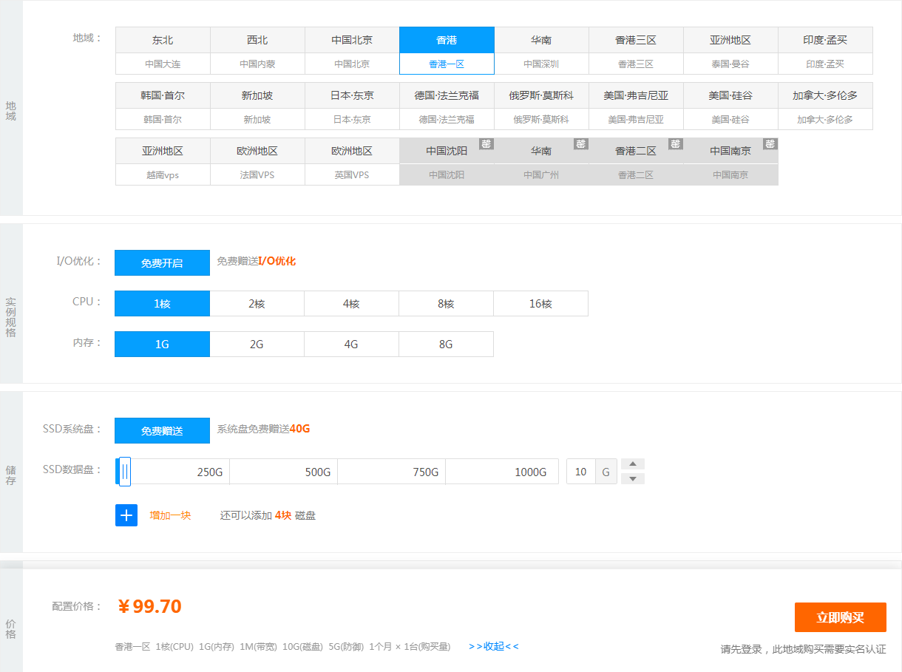This screenshot has width=902, height=672.
Task: Pick 8G memory size
Action: (x=446, y=345)
